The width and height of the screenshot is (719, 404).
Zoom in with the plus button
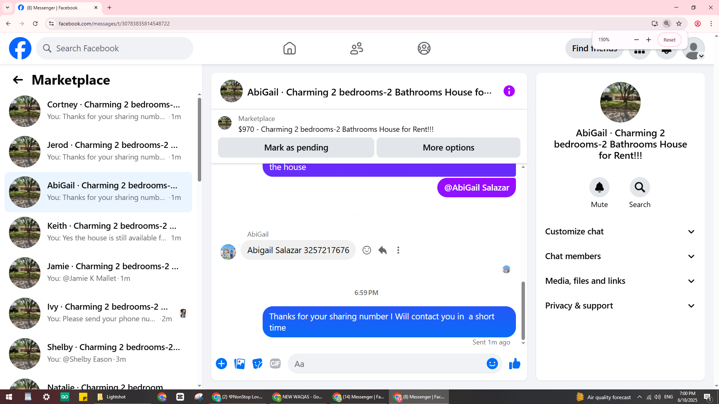[649, 40]
